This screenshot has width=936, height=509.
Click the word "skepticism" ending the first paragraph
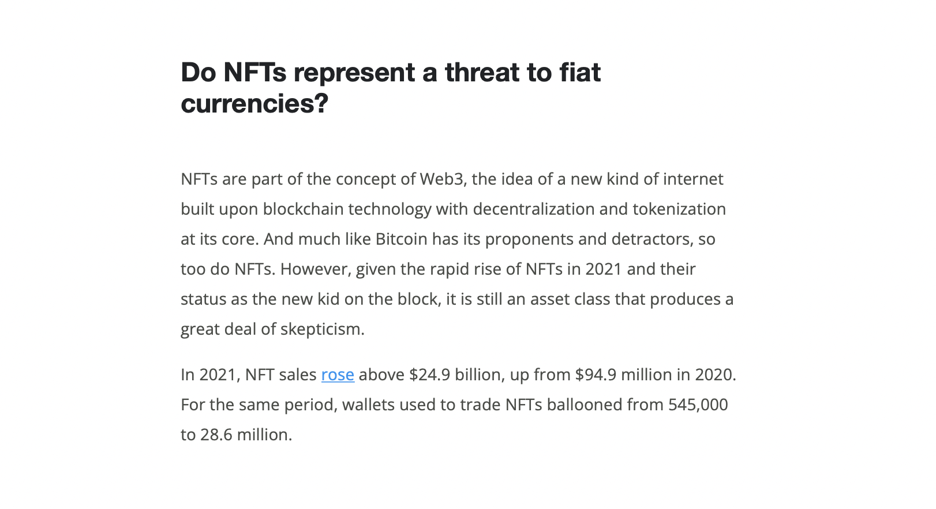pos(321,330)
